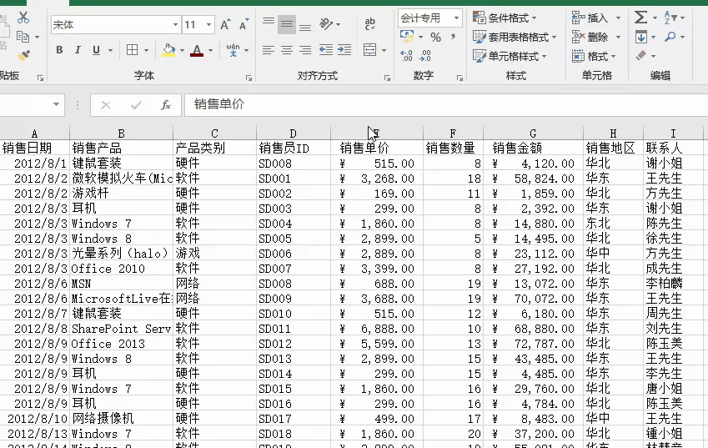Viewport: 708px width, 448px height.
Task: Align text to vertical middle
Action: [287, 24]
